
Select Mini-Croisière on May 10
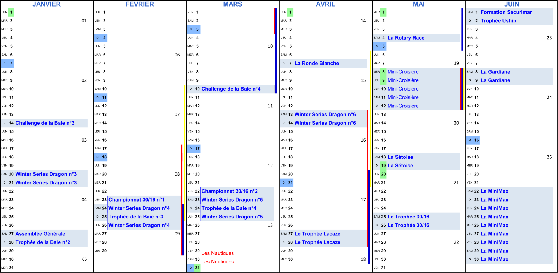403,89
